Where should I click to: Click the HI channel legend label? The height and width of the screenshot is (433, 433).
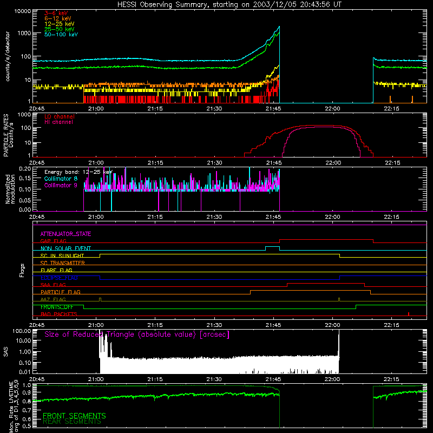tap(58, 122)
